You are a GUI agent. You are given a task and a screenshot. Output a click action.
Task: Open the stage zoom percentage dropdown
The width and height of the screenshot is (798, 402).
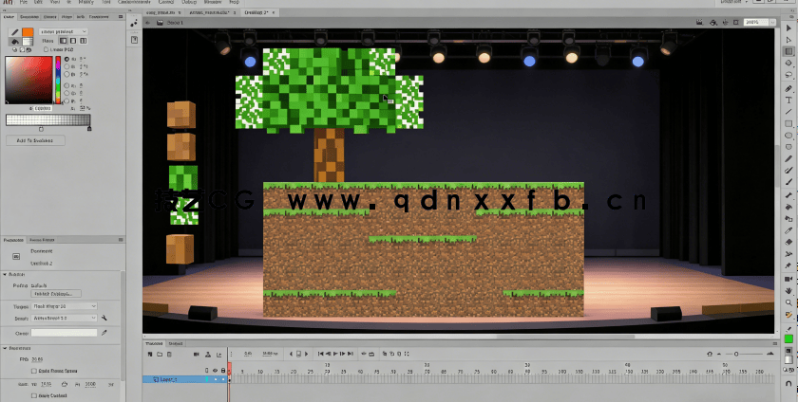tap(755, 20)
